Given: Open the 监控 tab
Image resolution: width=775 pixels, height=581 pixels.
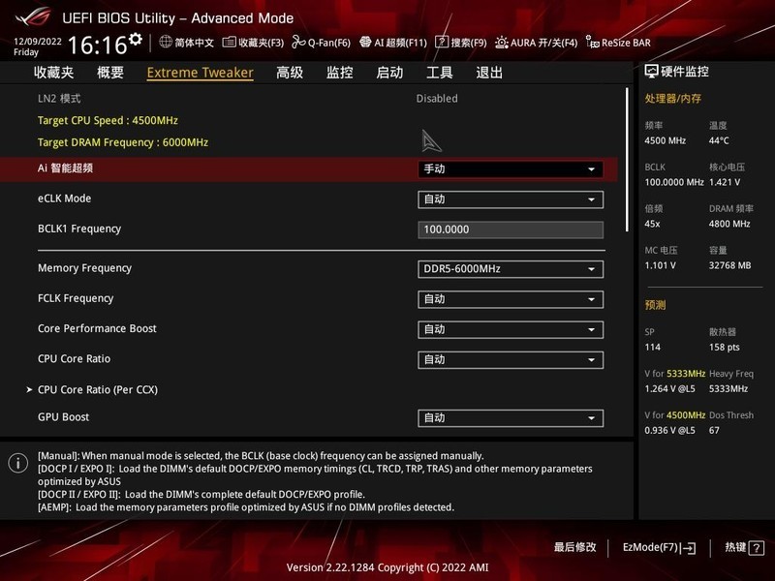Looking at the screenshot, I should click(340, 73).
